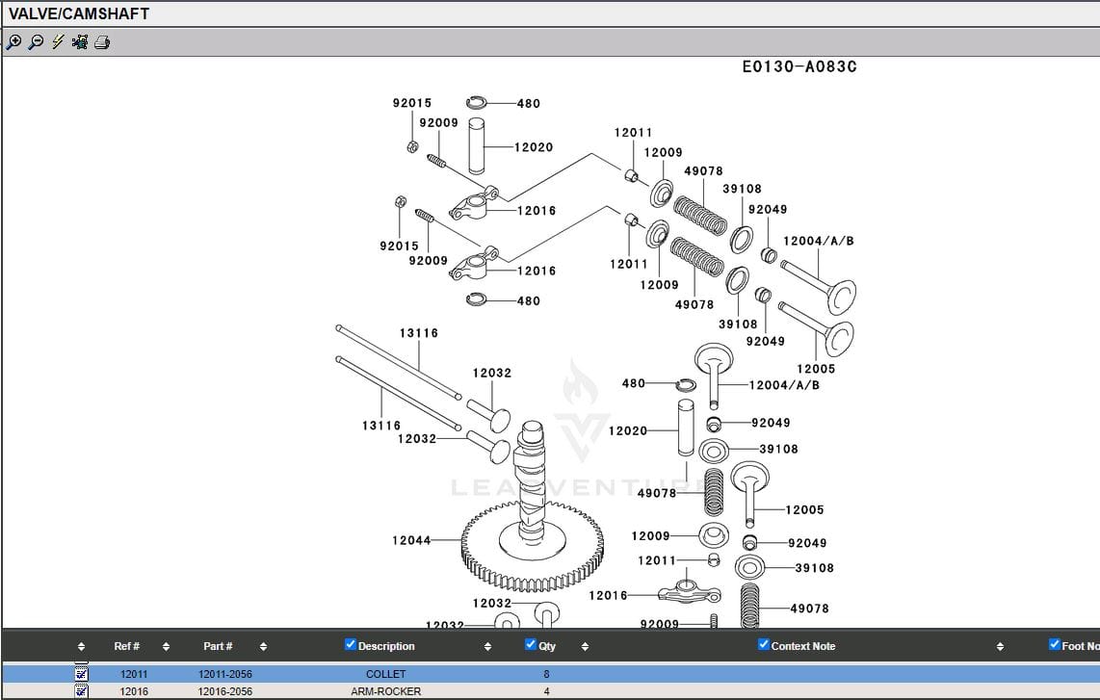Disable the Context Note column checkbox
1100x700 pixels.
pyautogui.click(x=764, y=645)
